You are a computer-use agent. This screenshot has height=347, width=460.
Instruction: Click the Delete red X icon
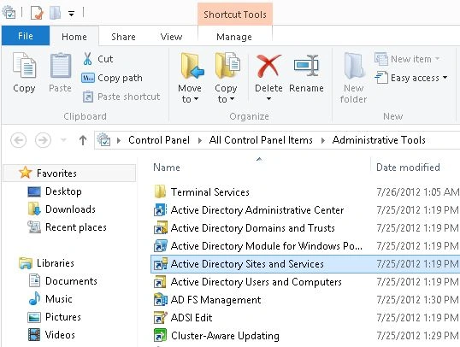(x=268, y=66)
